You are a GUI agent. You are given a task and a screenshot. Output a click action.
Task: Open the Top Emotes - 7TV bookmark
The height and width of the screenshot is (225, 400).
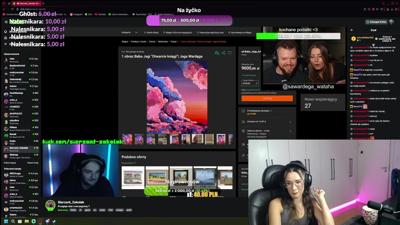(142, 14)
